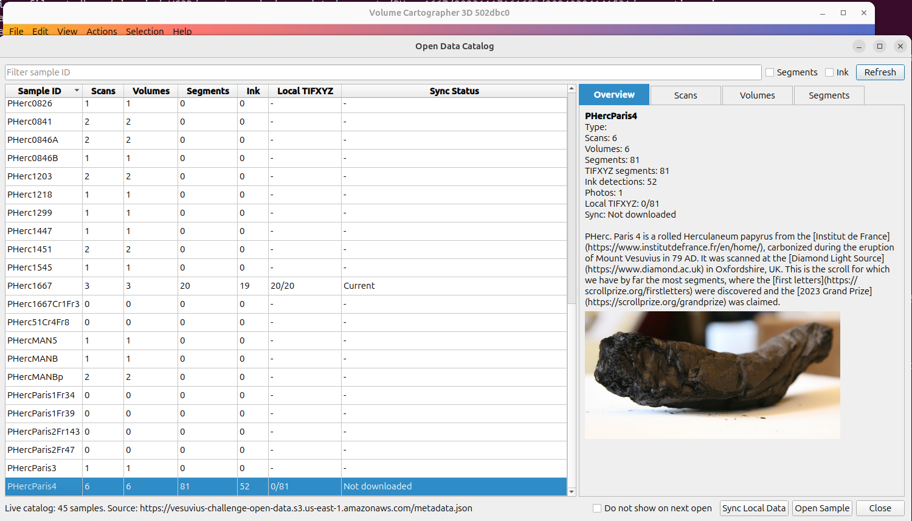
Task: Click the Close button at bottom right
Action: click(x=880, y=508)
